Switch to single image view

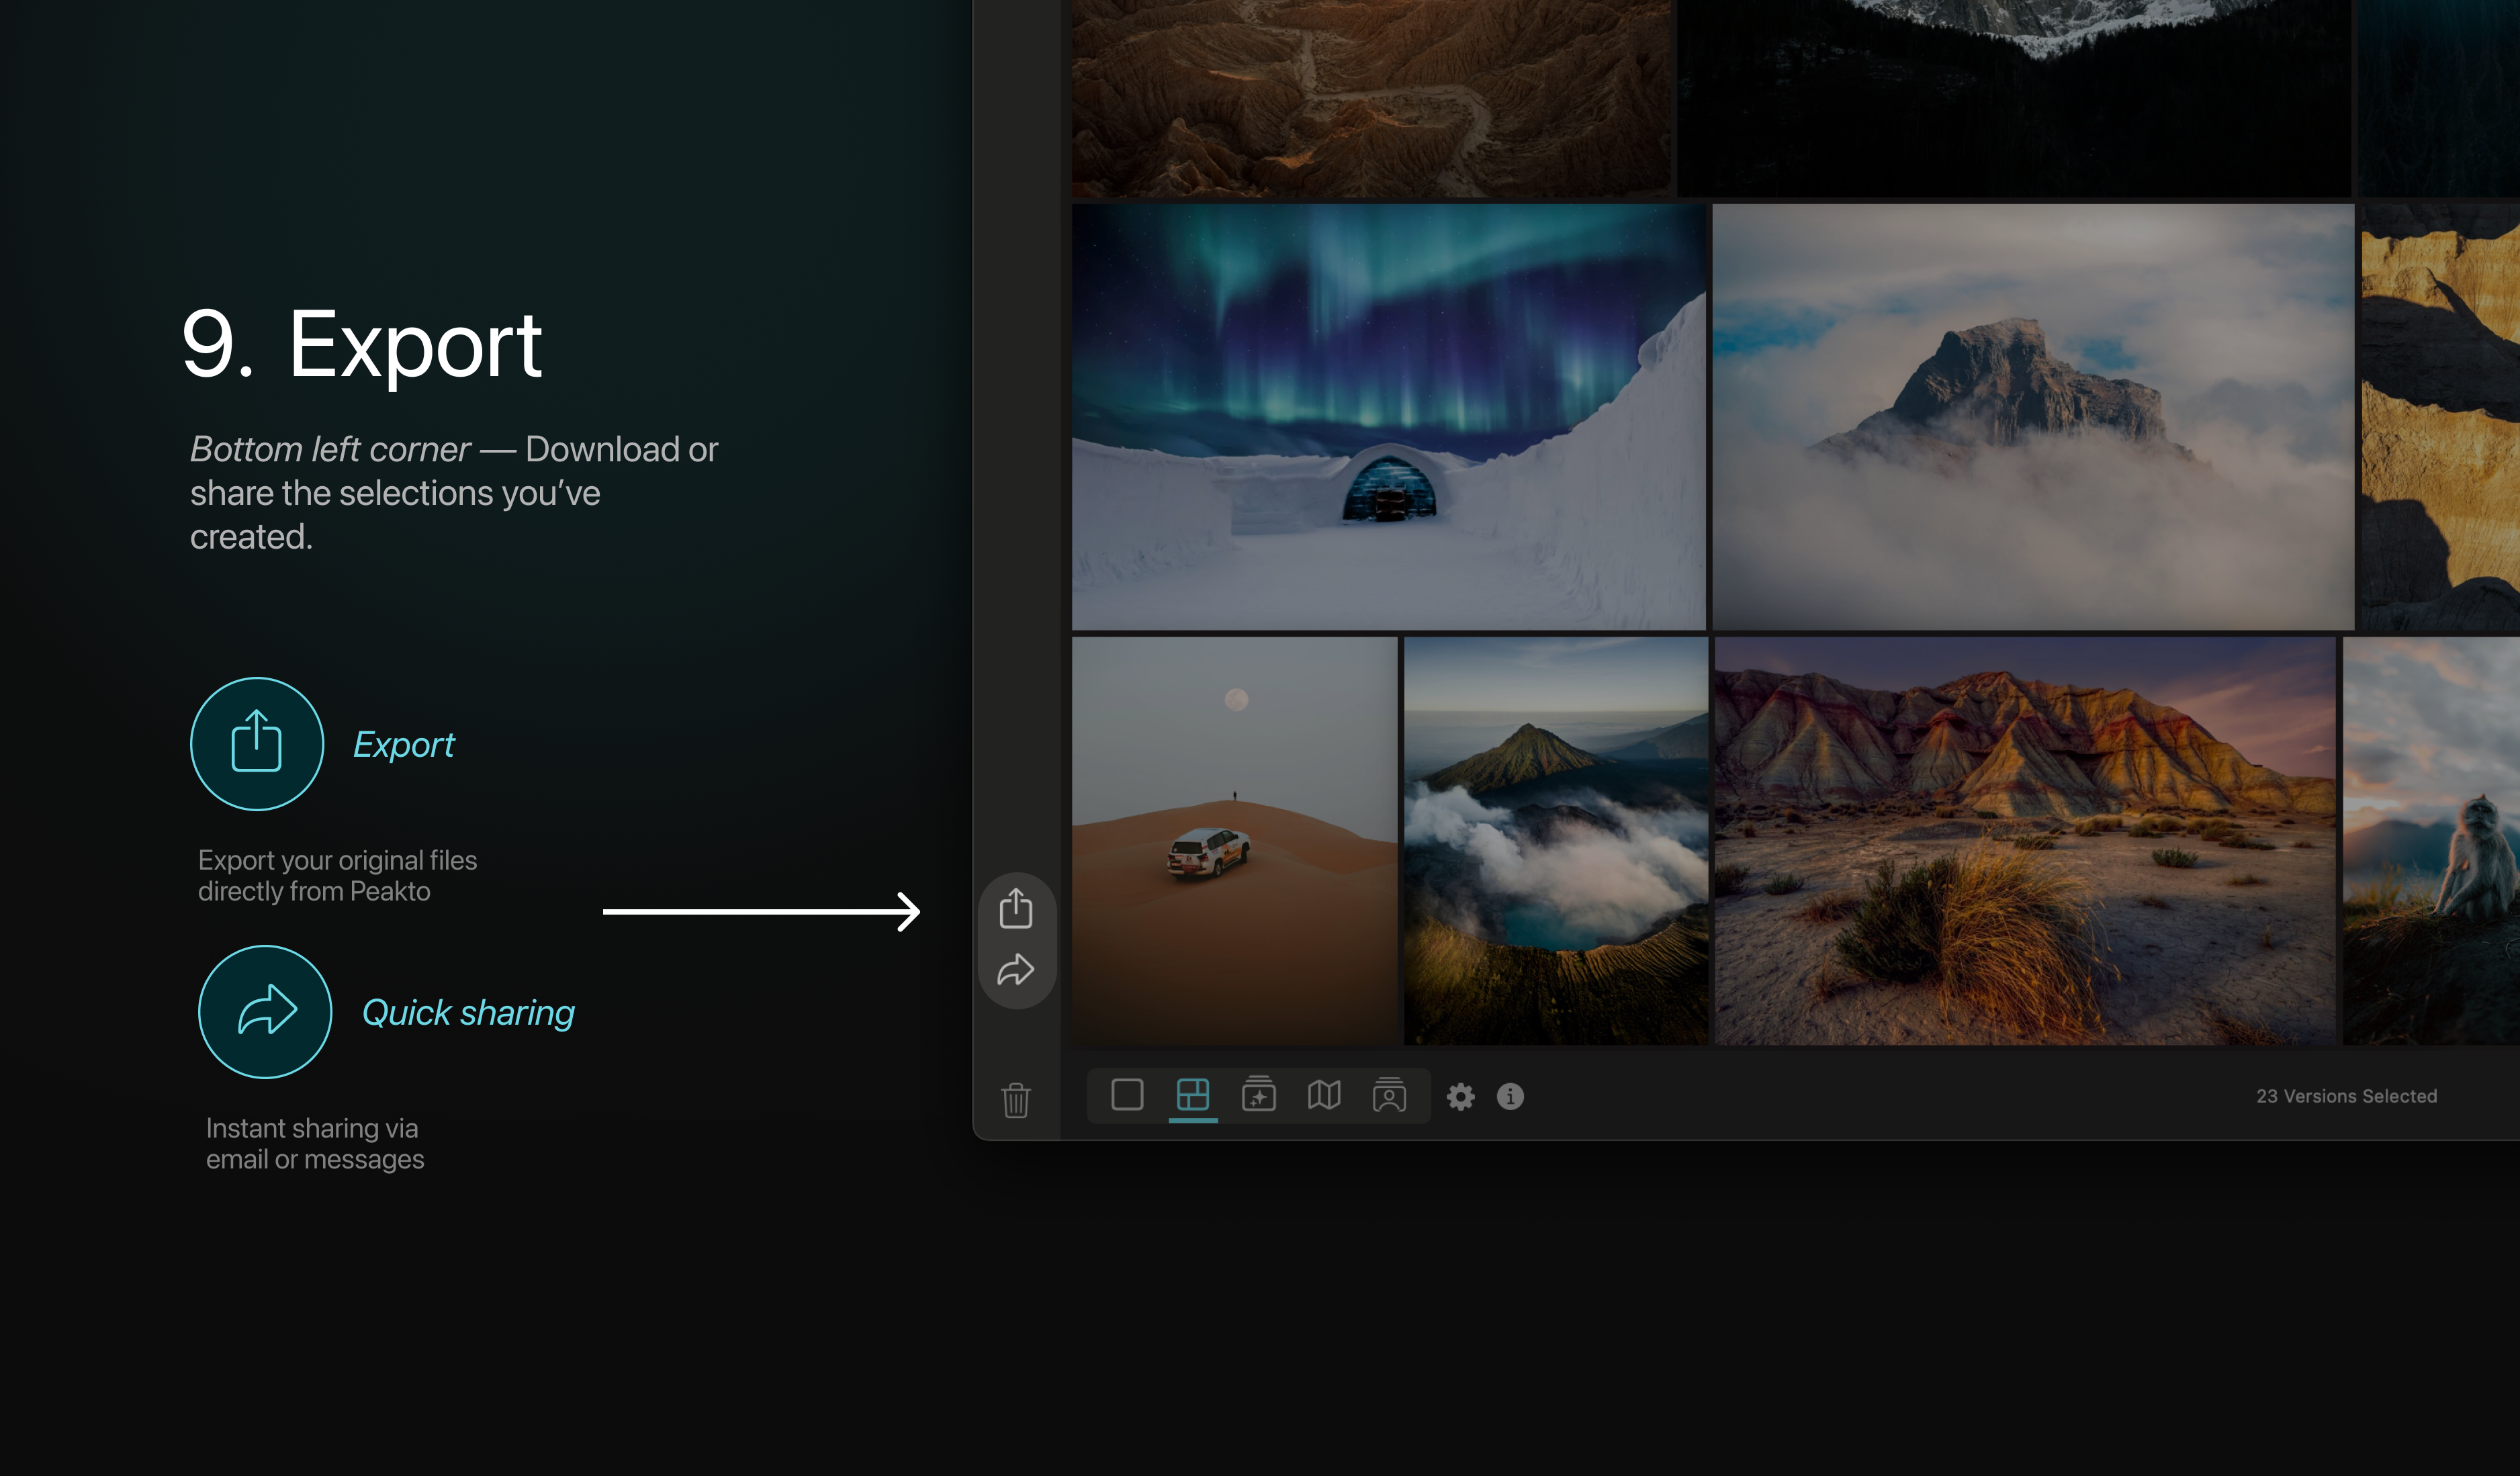1127,1095
